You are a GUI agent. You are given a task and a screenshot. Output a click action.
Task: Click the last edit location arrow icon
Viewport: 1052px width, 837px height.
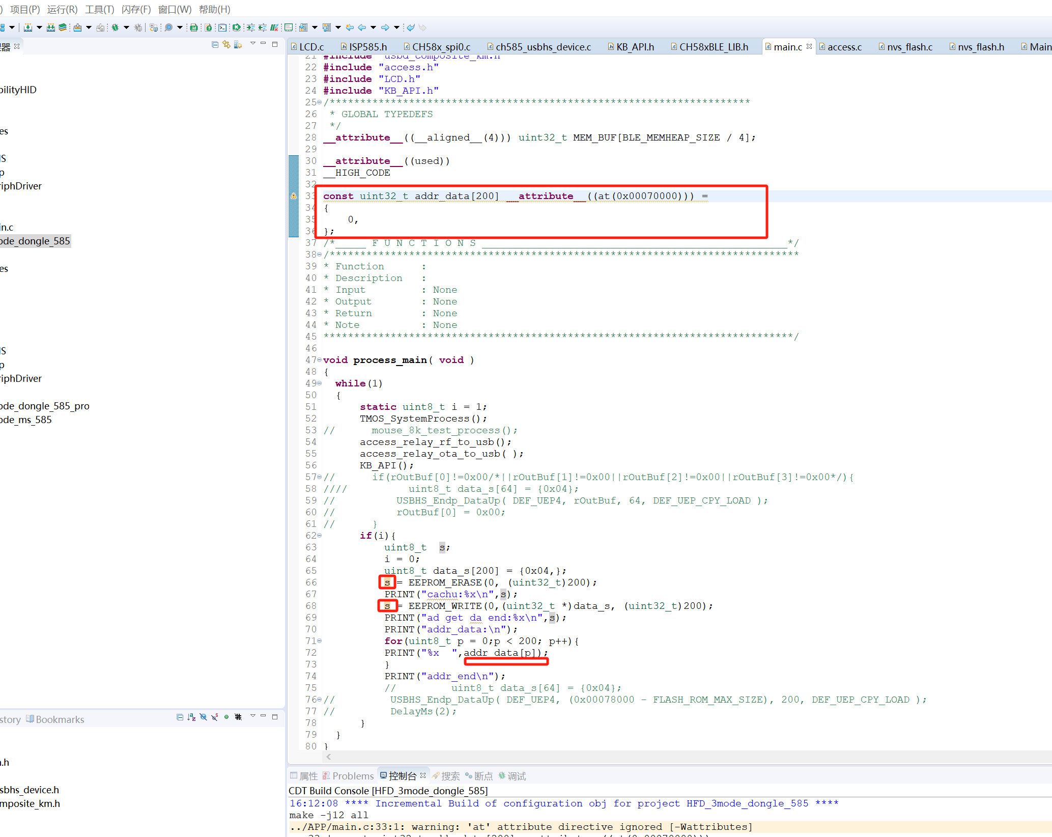(350, 27)
